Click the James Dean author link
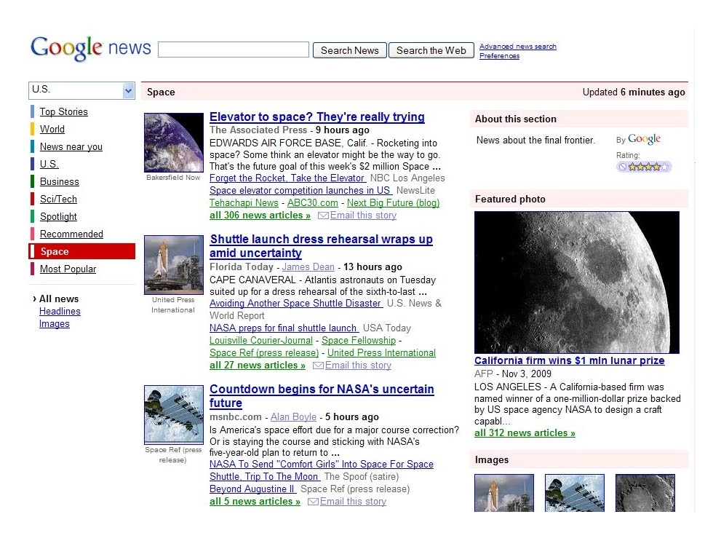 coord(308,266)
